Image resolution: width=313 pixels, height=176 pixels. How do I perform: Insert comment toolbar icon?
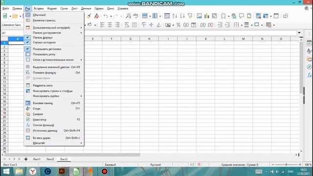point(241,16)
